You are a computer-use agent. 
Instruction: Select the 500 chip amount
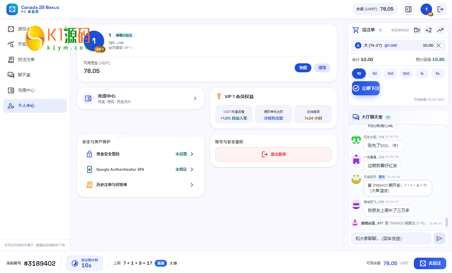(406, 74)
